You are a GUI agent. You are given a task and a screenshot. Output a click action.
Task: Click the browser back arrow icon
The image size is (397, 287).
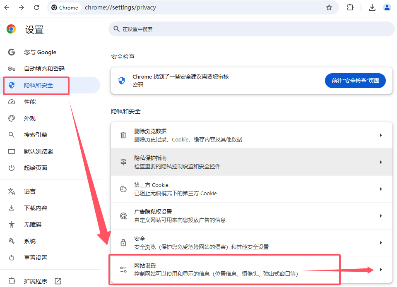7,7
